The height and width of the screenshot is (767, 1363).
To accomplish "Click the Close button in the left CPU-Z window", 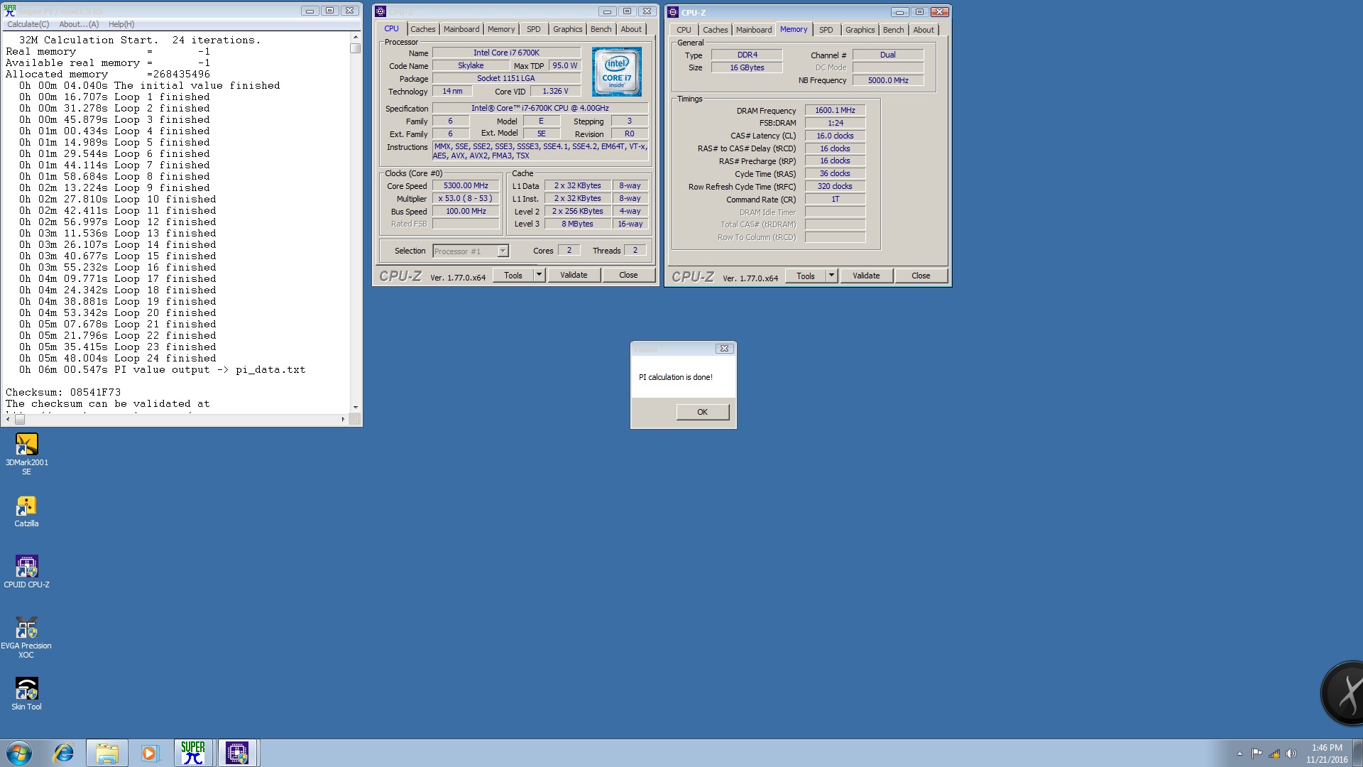I will 628,275.
